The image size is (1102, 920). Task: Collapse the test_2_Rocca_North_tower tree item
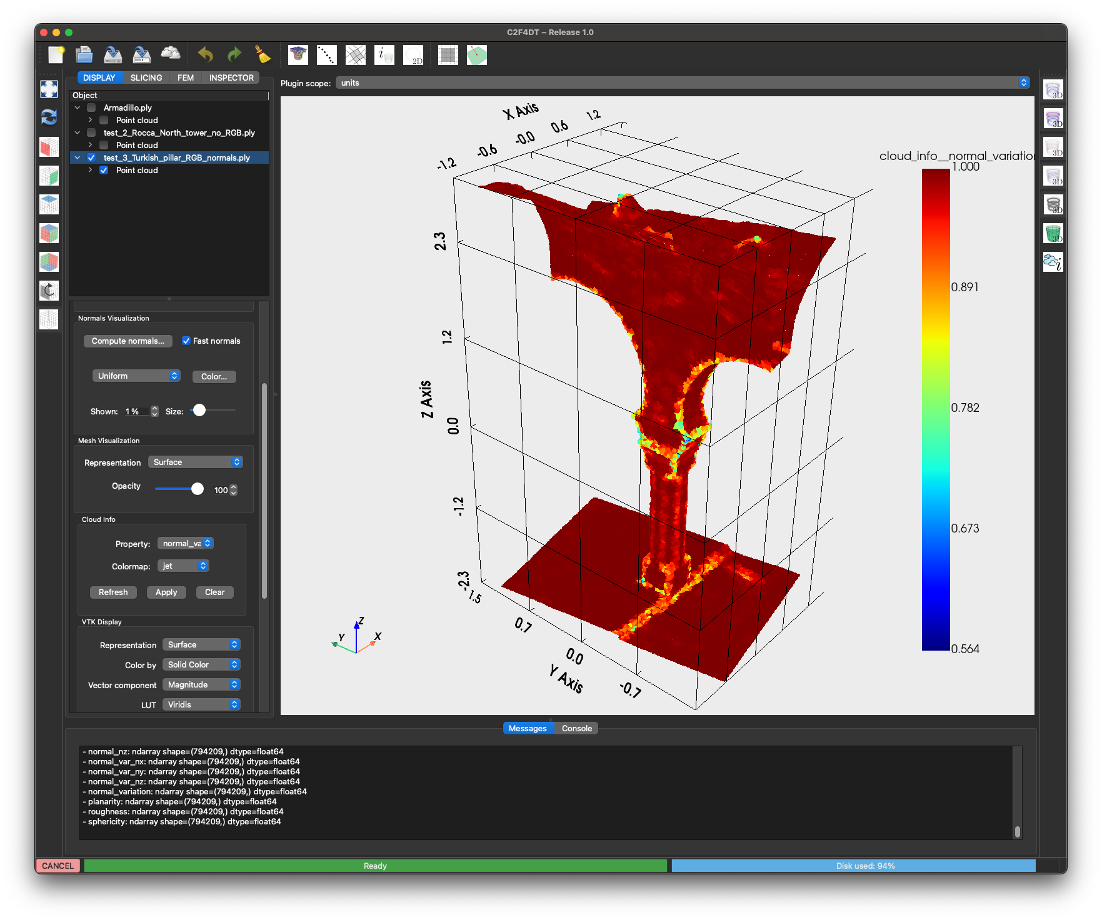click(x=78, y=132)
